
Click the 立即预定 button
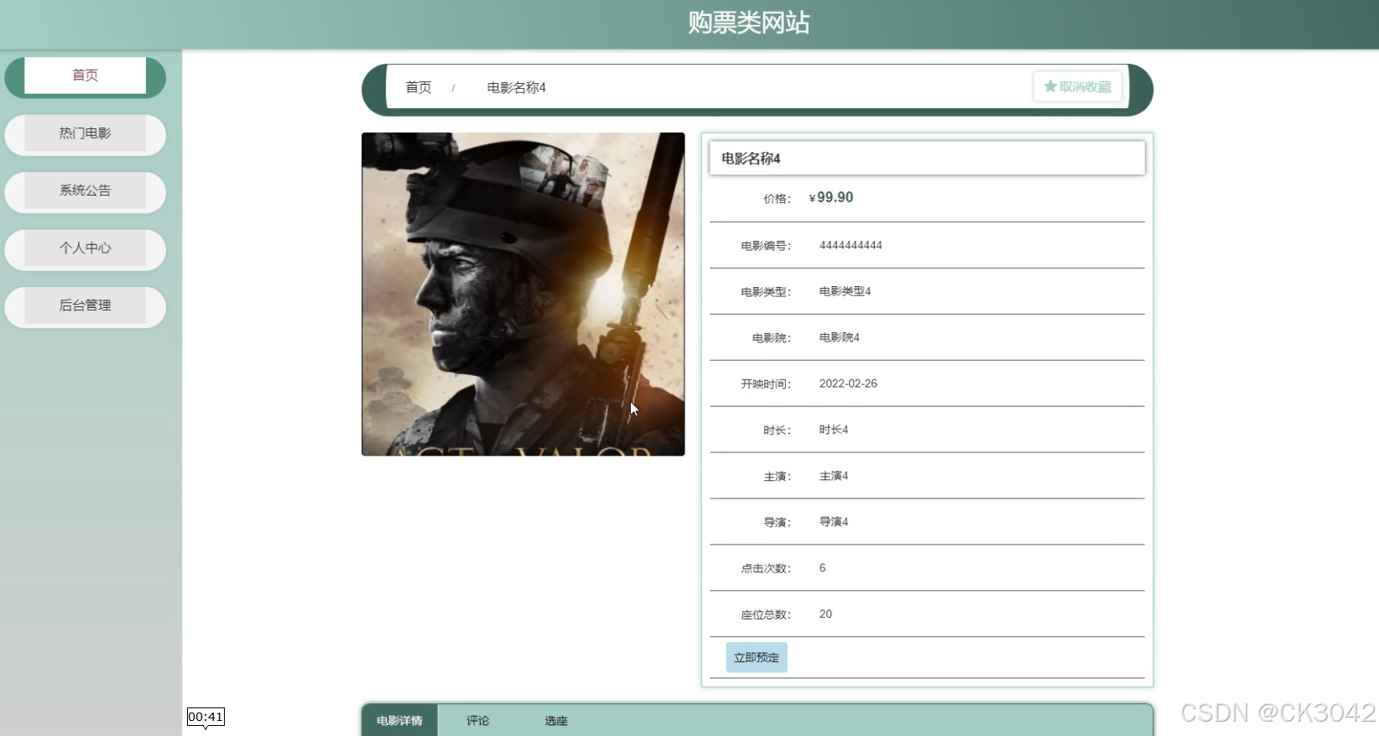pos(757,657)
